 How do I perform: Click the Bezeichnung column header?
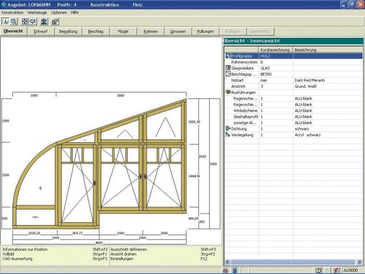pyautogui.click(x=327, y=50)
